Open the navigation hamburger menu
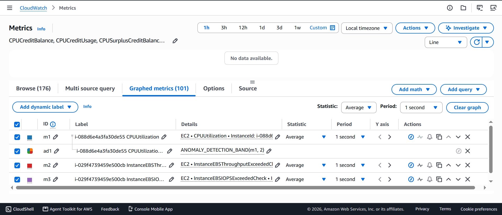 [x=10, y=8]
